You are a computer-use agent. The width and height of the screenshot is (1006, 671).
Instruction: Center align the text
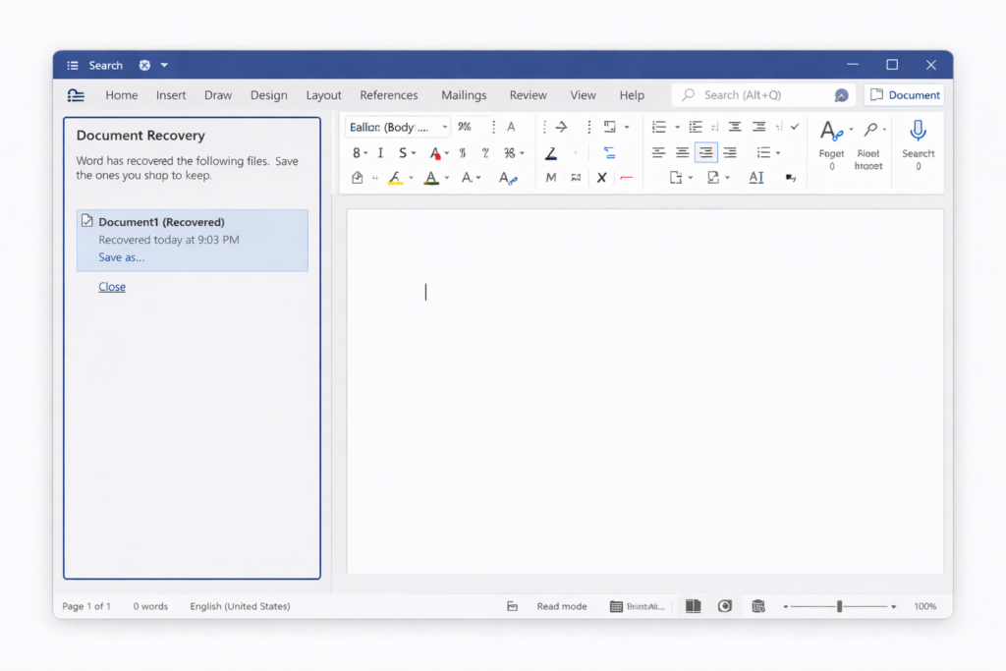click(682, 152)
